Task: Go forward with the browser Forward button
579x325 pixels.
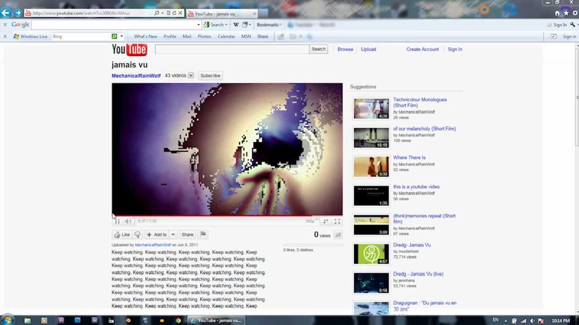Action: [x=18, y=13]
